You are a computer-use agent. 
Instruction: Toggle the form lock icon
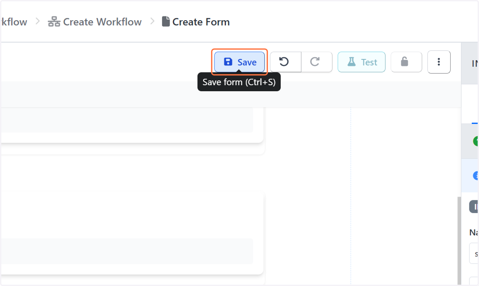click(x=406, y=62)
